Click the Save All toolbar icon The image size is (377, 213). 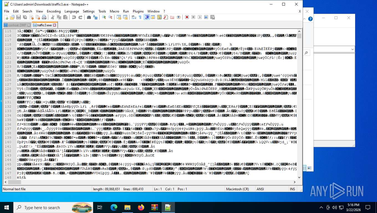click(x=25, y=17)
